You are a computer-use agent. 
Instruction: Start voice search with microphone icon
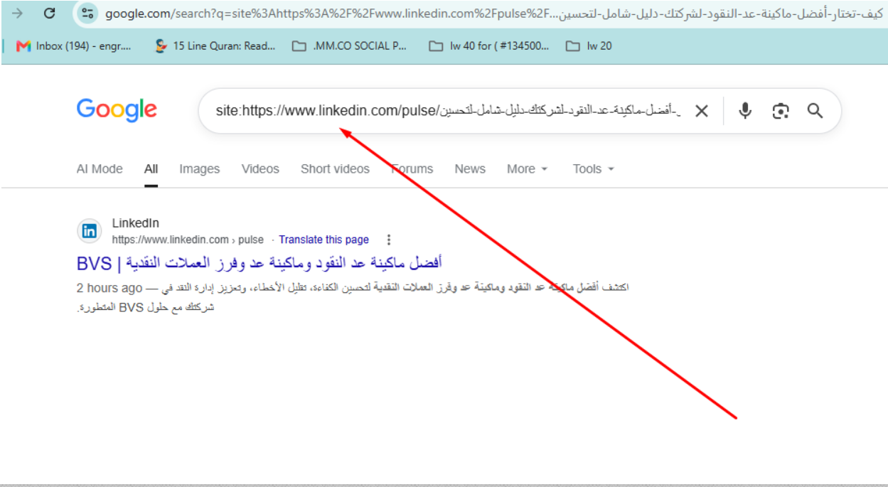tap(745, 111)
